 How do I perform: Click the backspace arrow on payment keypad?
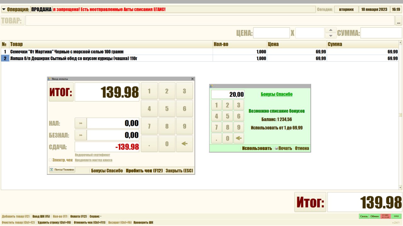pos(184,144)
